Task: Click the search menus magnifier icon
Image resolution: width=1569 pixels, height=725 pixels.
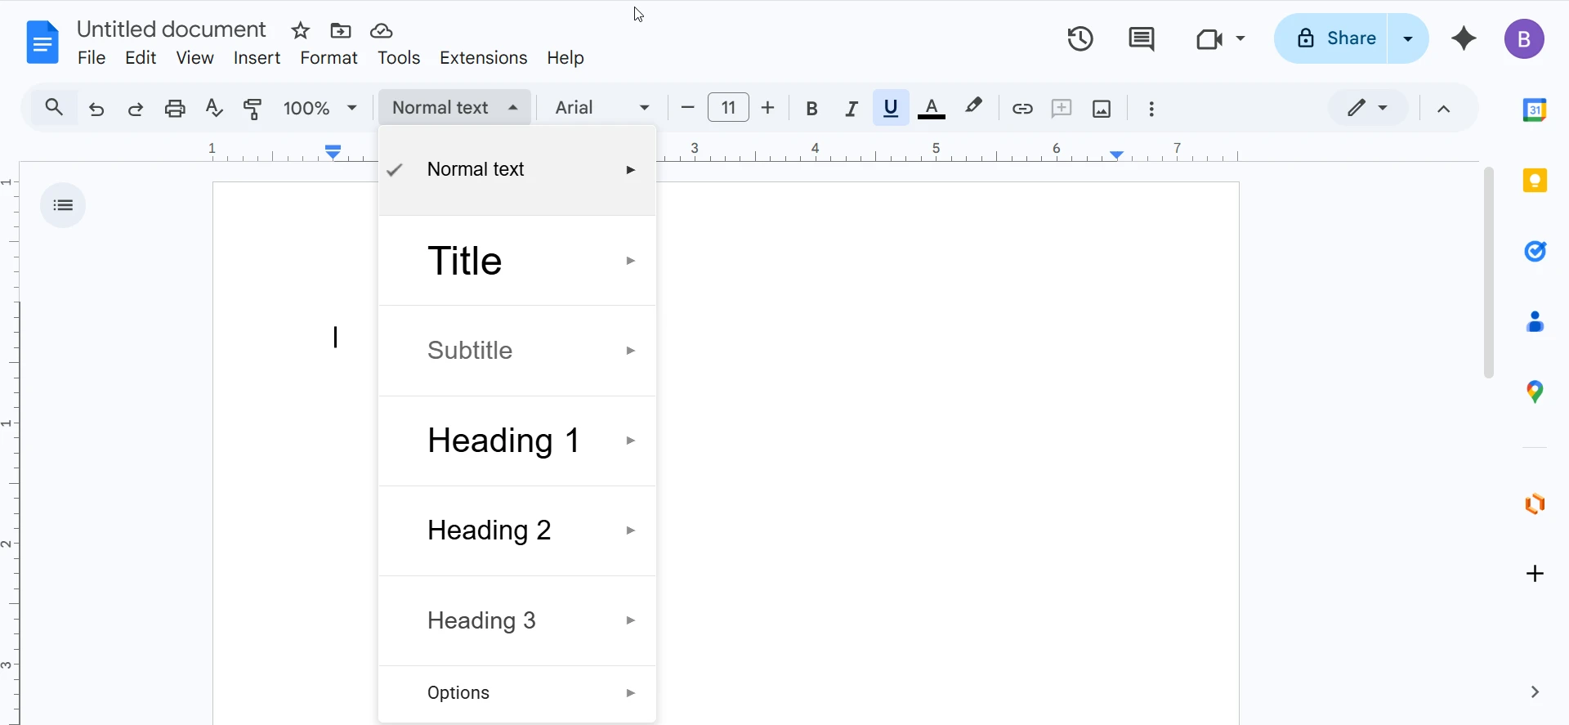Action: tap(54, 107)
